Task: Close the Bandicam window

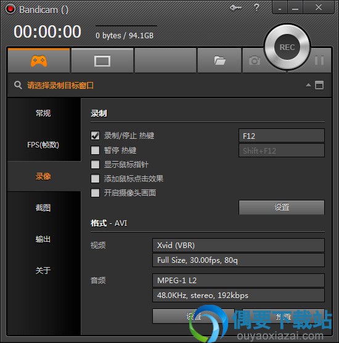Action: click(319, 7)
